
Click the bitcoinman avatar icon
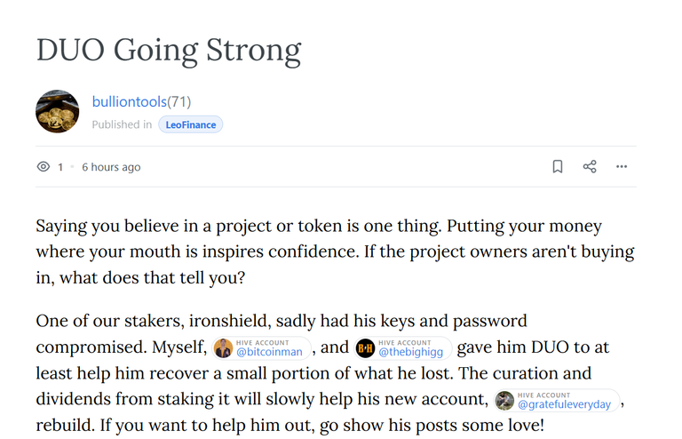pos(224,348)
